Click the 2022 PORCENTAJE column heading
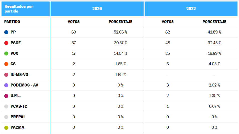Image resolution: width=239 pixels, height=134 pixels. [x=214, y=22]
